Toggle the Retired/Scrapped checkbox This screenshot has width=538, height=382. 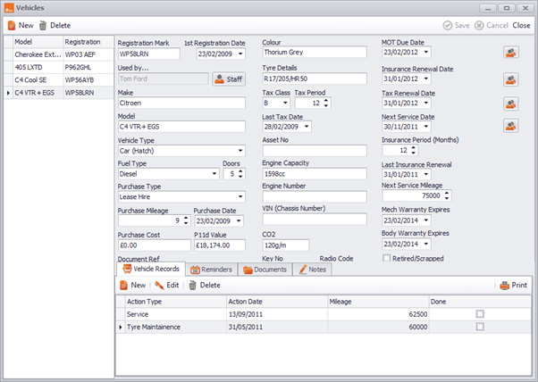[x=386, y=258]
